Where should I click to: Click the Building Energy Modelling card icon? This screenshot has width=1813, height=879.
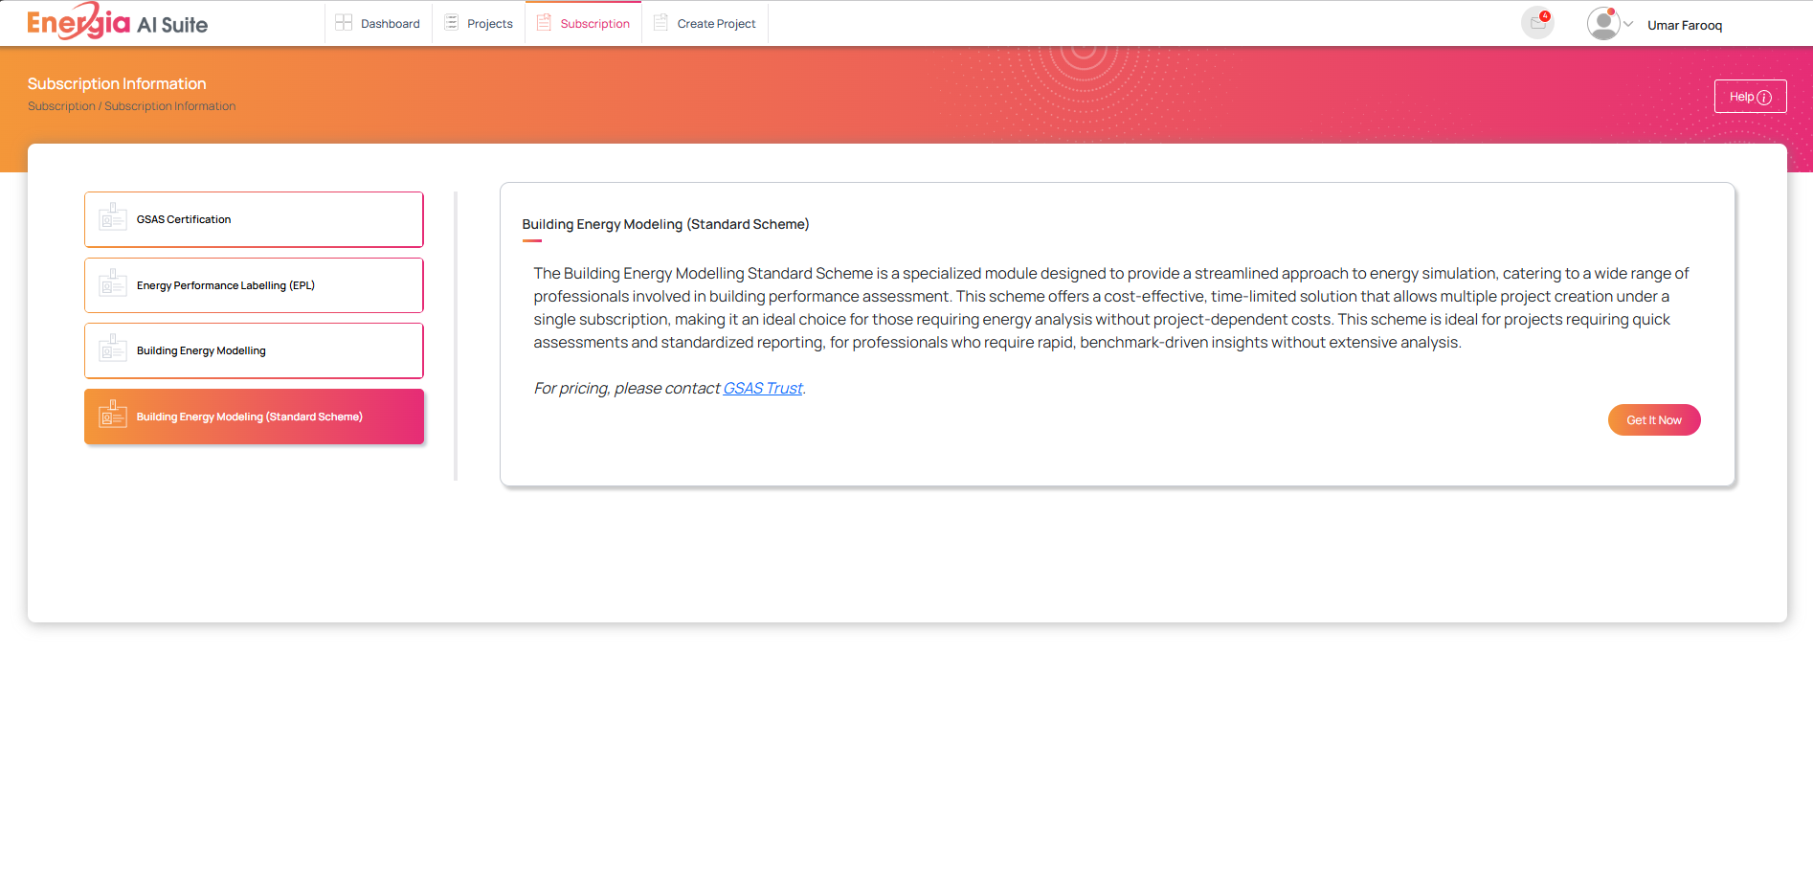113,349
